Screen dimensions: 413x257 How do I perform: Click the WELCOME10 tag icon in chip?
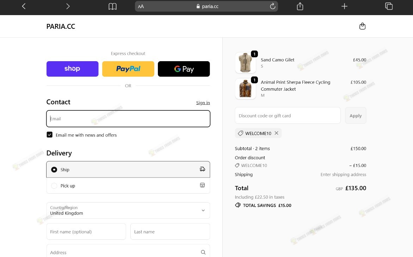[x=240, y=133]
